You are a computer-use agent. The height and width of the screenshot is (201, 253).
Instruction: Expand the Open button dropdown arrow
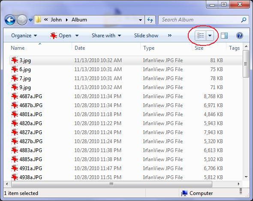click(77, 36)
